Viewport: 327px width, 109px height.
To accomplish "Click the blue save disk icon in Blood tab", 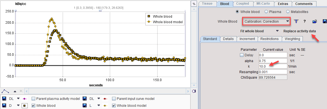I will pos(325,21).
